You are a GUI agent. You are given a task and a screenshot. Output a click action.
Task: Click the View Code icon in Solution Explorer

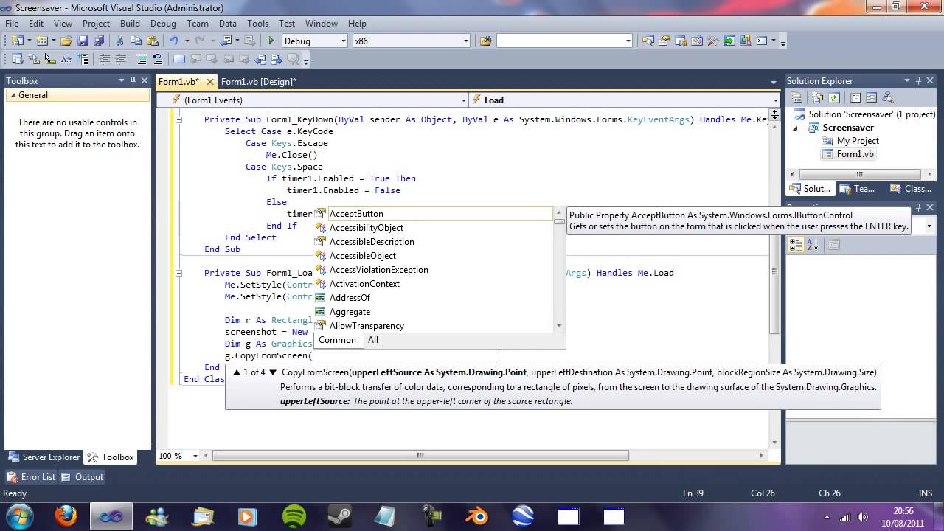click(x=855, y=97)
